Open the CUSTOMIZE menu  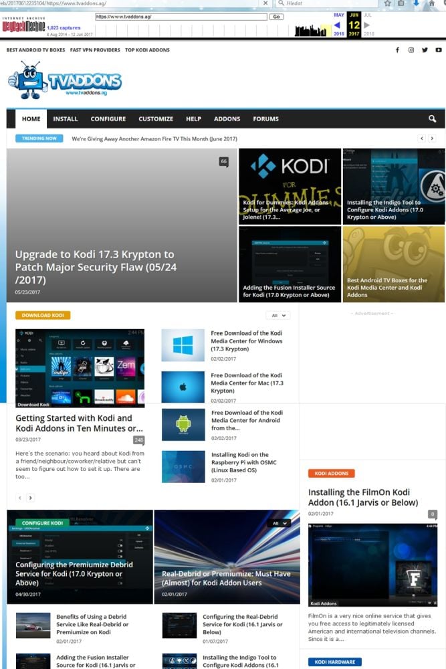tap(156, 118)
